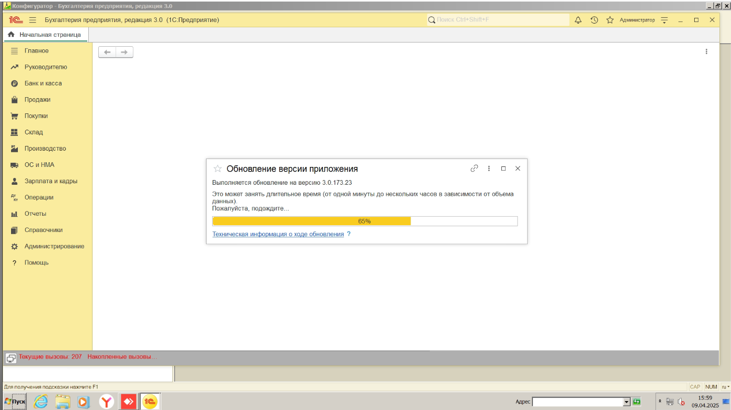This screenshot has height=410, width=731.
Task: Click the gear icon for Администрирование
Action: pyautogui.click(x=15, y=246)
